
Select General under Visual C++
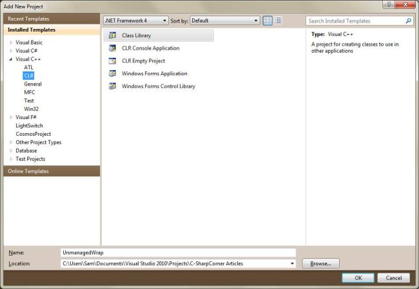pyautogui.click(x=33, y=84)
